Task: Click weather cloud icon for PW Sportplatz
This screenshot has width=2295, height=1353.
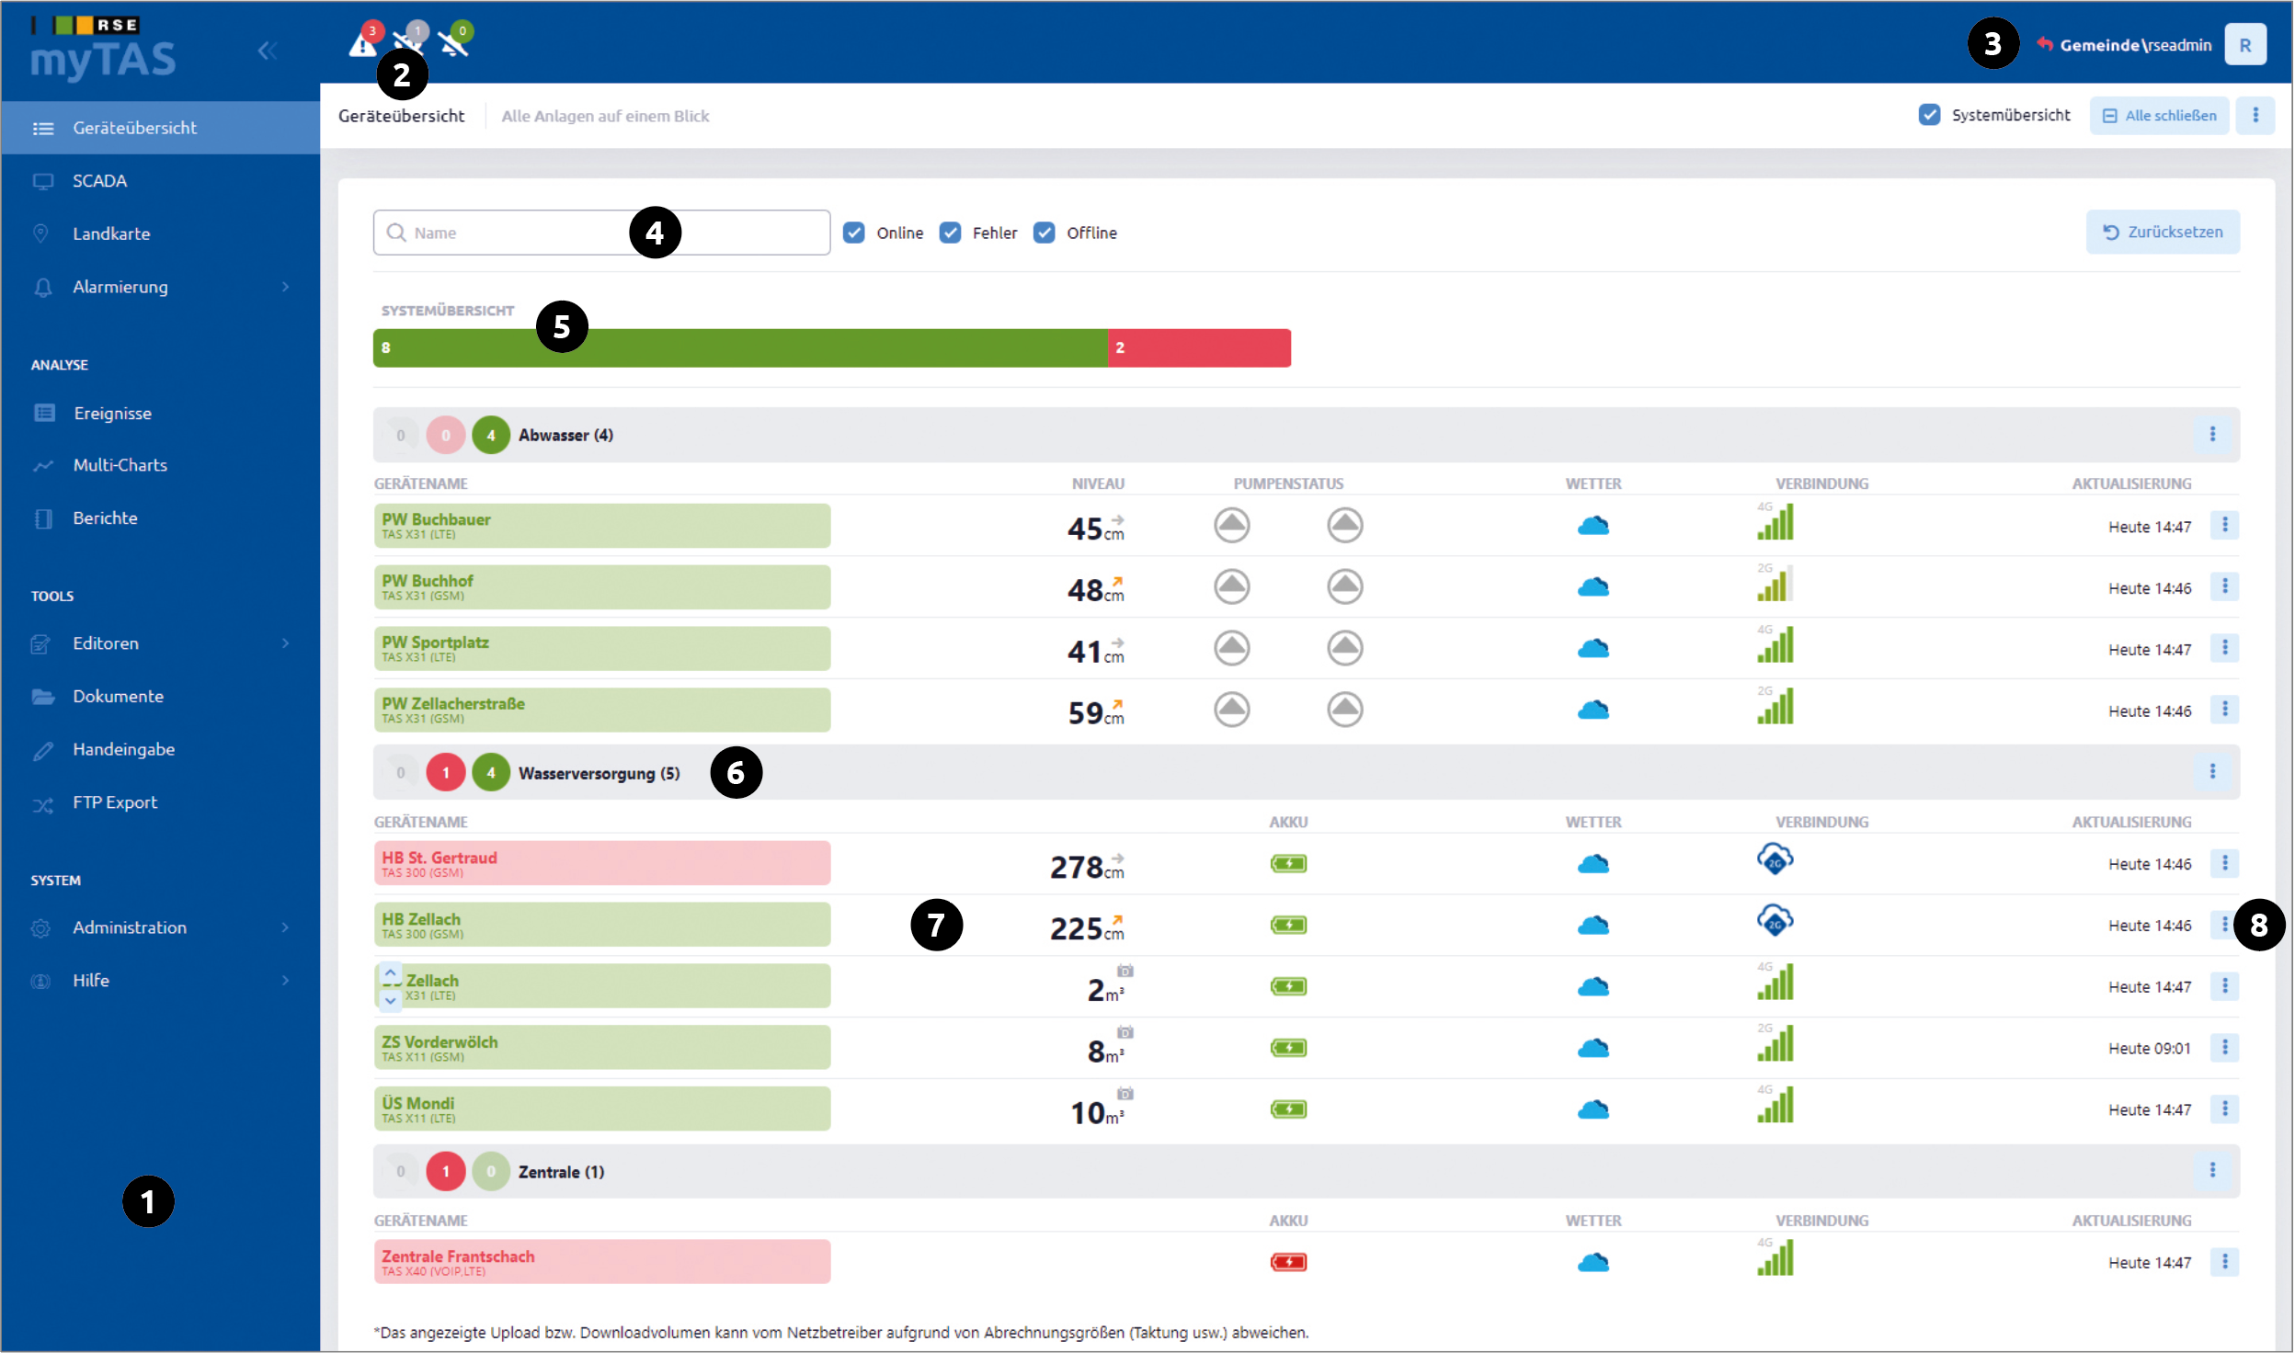Action: click(1593, 649)
